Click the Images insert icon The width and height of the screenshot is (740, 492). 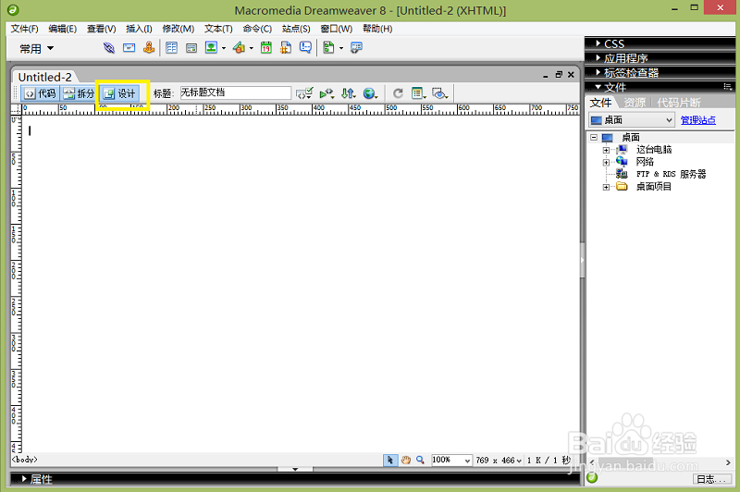[211, 48]
